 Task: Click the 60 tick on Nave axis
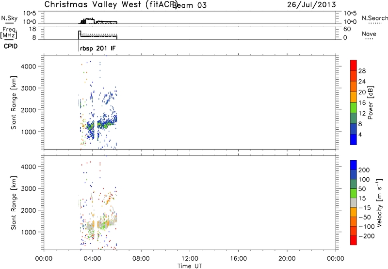[347, 29]
